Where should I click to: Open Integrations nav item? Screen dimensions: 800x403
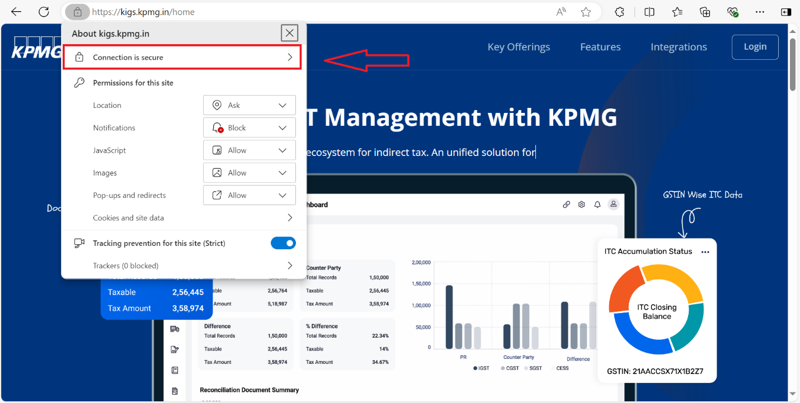(x=679, y=47)
